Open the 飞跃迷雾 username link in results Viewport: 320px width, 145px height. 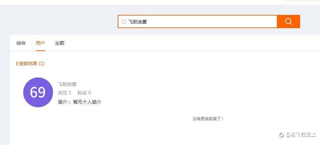coord(67,84)
